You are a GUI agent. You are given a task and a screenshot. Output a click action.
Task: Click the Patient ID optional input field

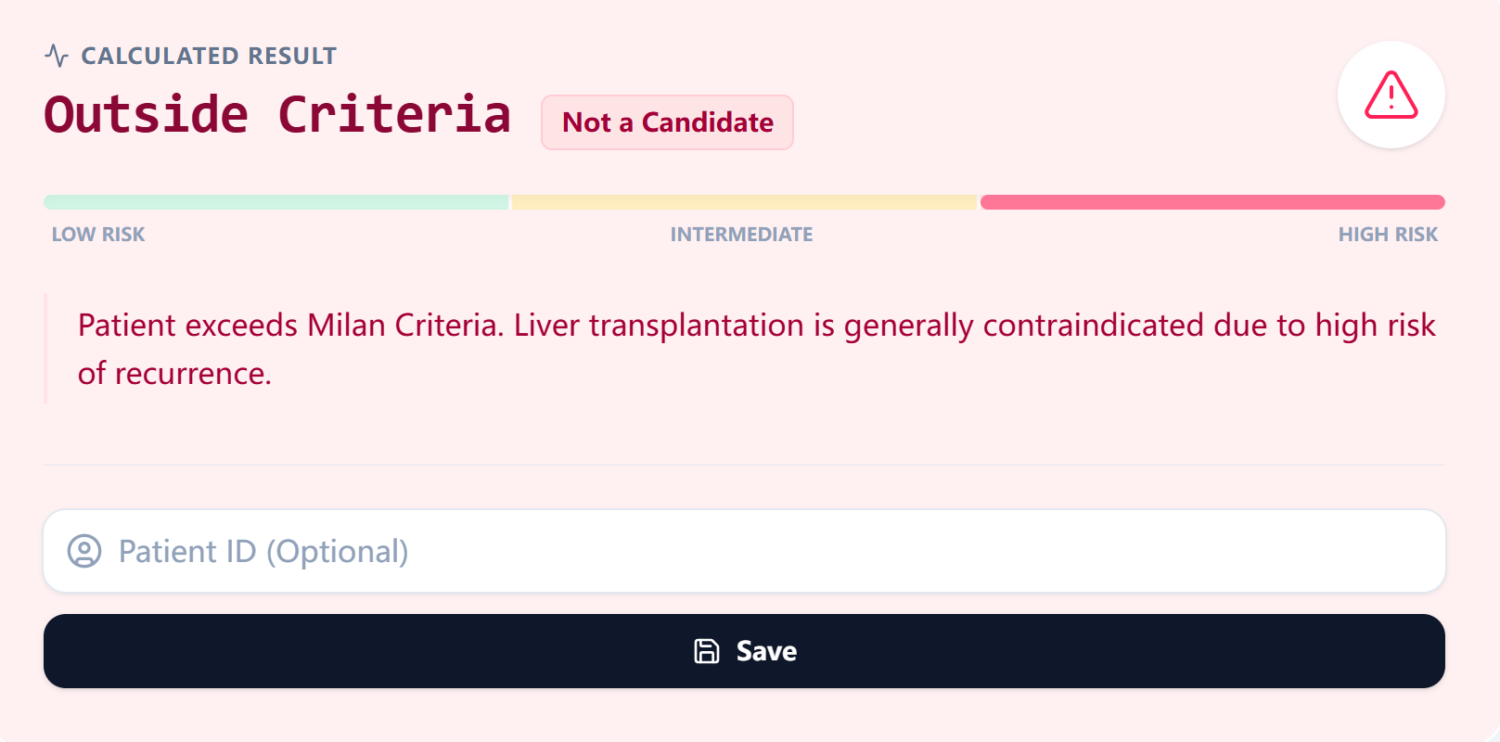(x=742, y=551)
